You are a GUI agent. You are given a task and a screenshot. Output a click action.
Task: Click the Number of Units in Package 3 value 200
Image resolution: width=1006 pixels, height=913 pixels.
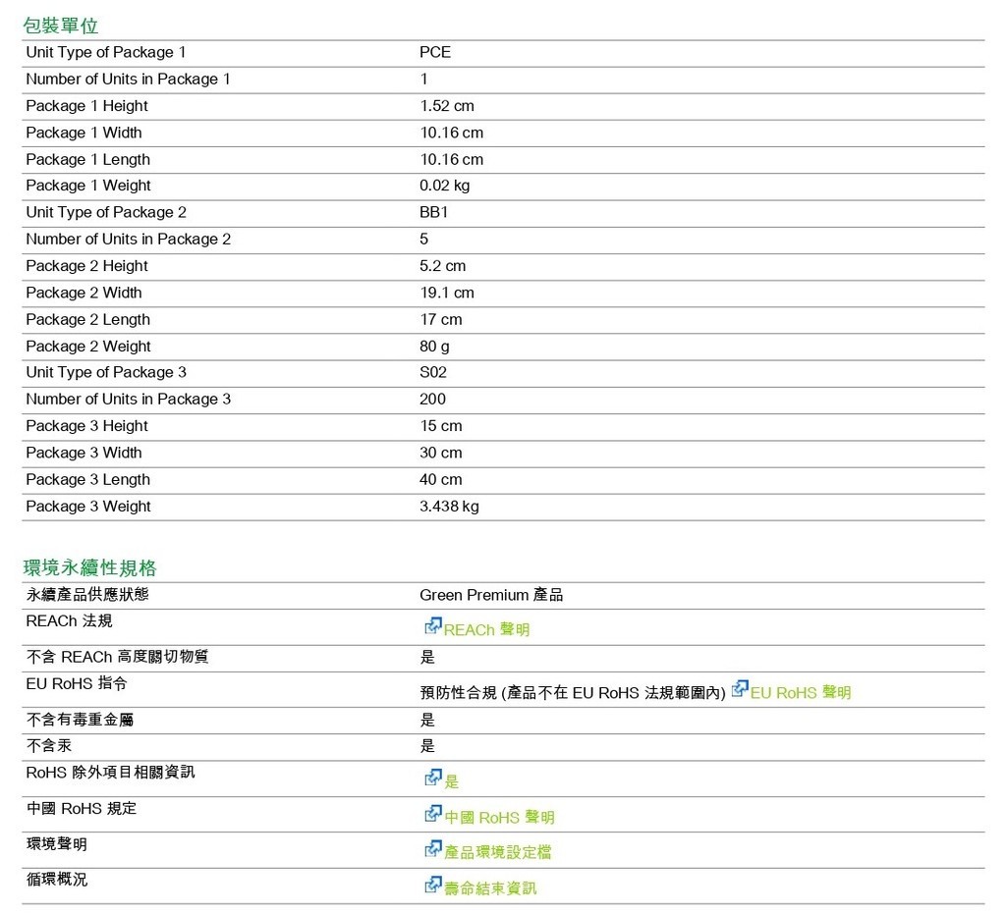(x=432, y=400)
